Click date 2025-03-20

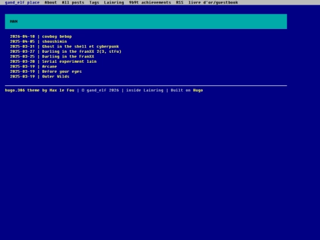click(23, 62)
